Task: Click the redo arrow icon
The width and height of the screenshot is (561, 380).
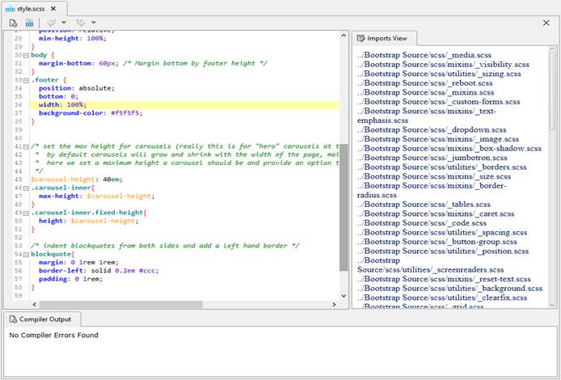Action: click(x=81, y=23)
